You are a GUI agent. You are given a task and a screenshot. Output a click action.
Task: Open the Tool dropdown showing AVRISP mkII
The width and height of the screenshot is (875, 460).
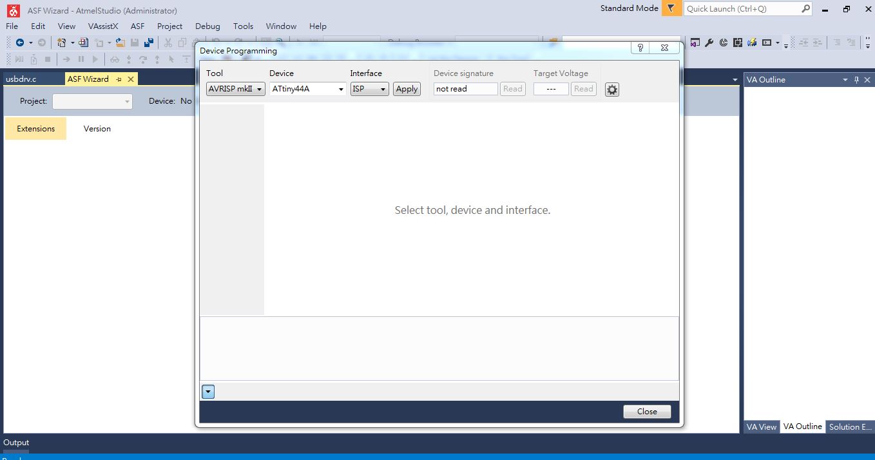tap(236, 89)
